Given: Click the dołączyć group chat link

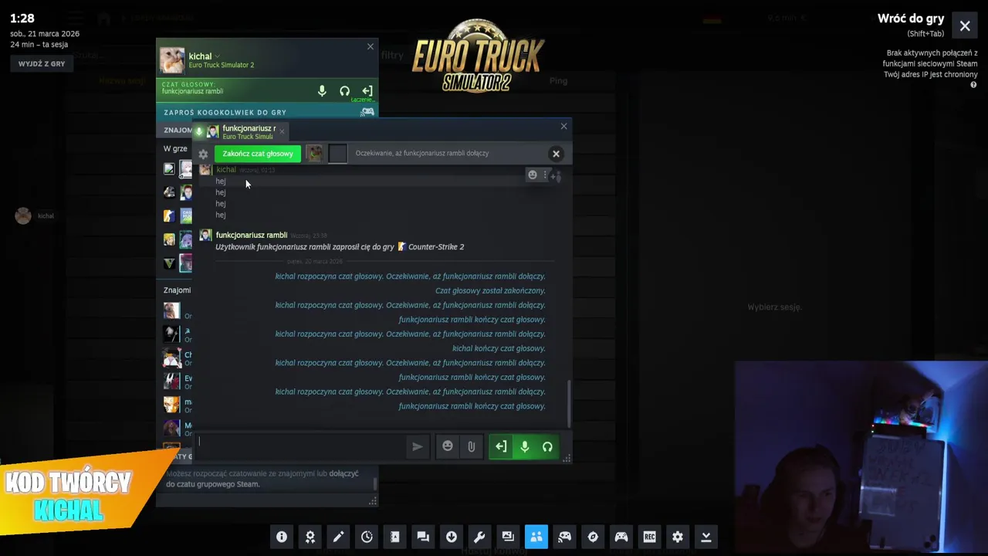Looking at the screenshot, I should [343, 473].
